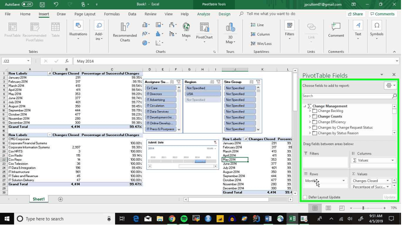The image size is (402, 225).
Task: Insert a PivotChart
Action: 204,32
